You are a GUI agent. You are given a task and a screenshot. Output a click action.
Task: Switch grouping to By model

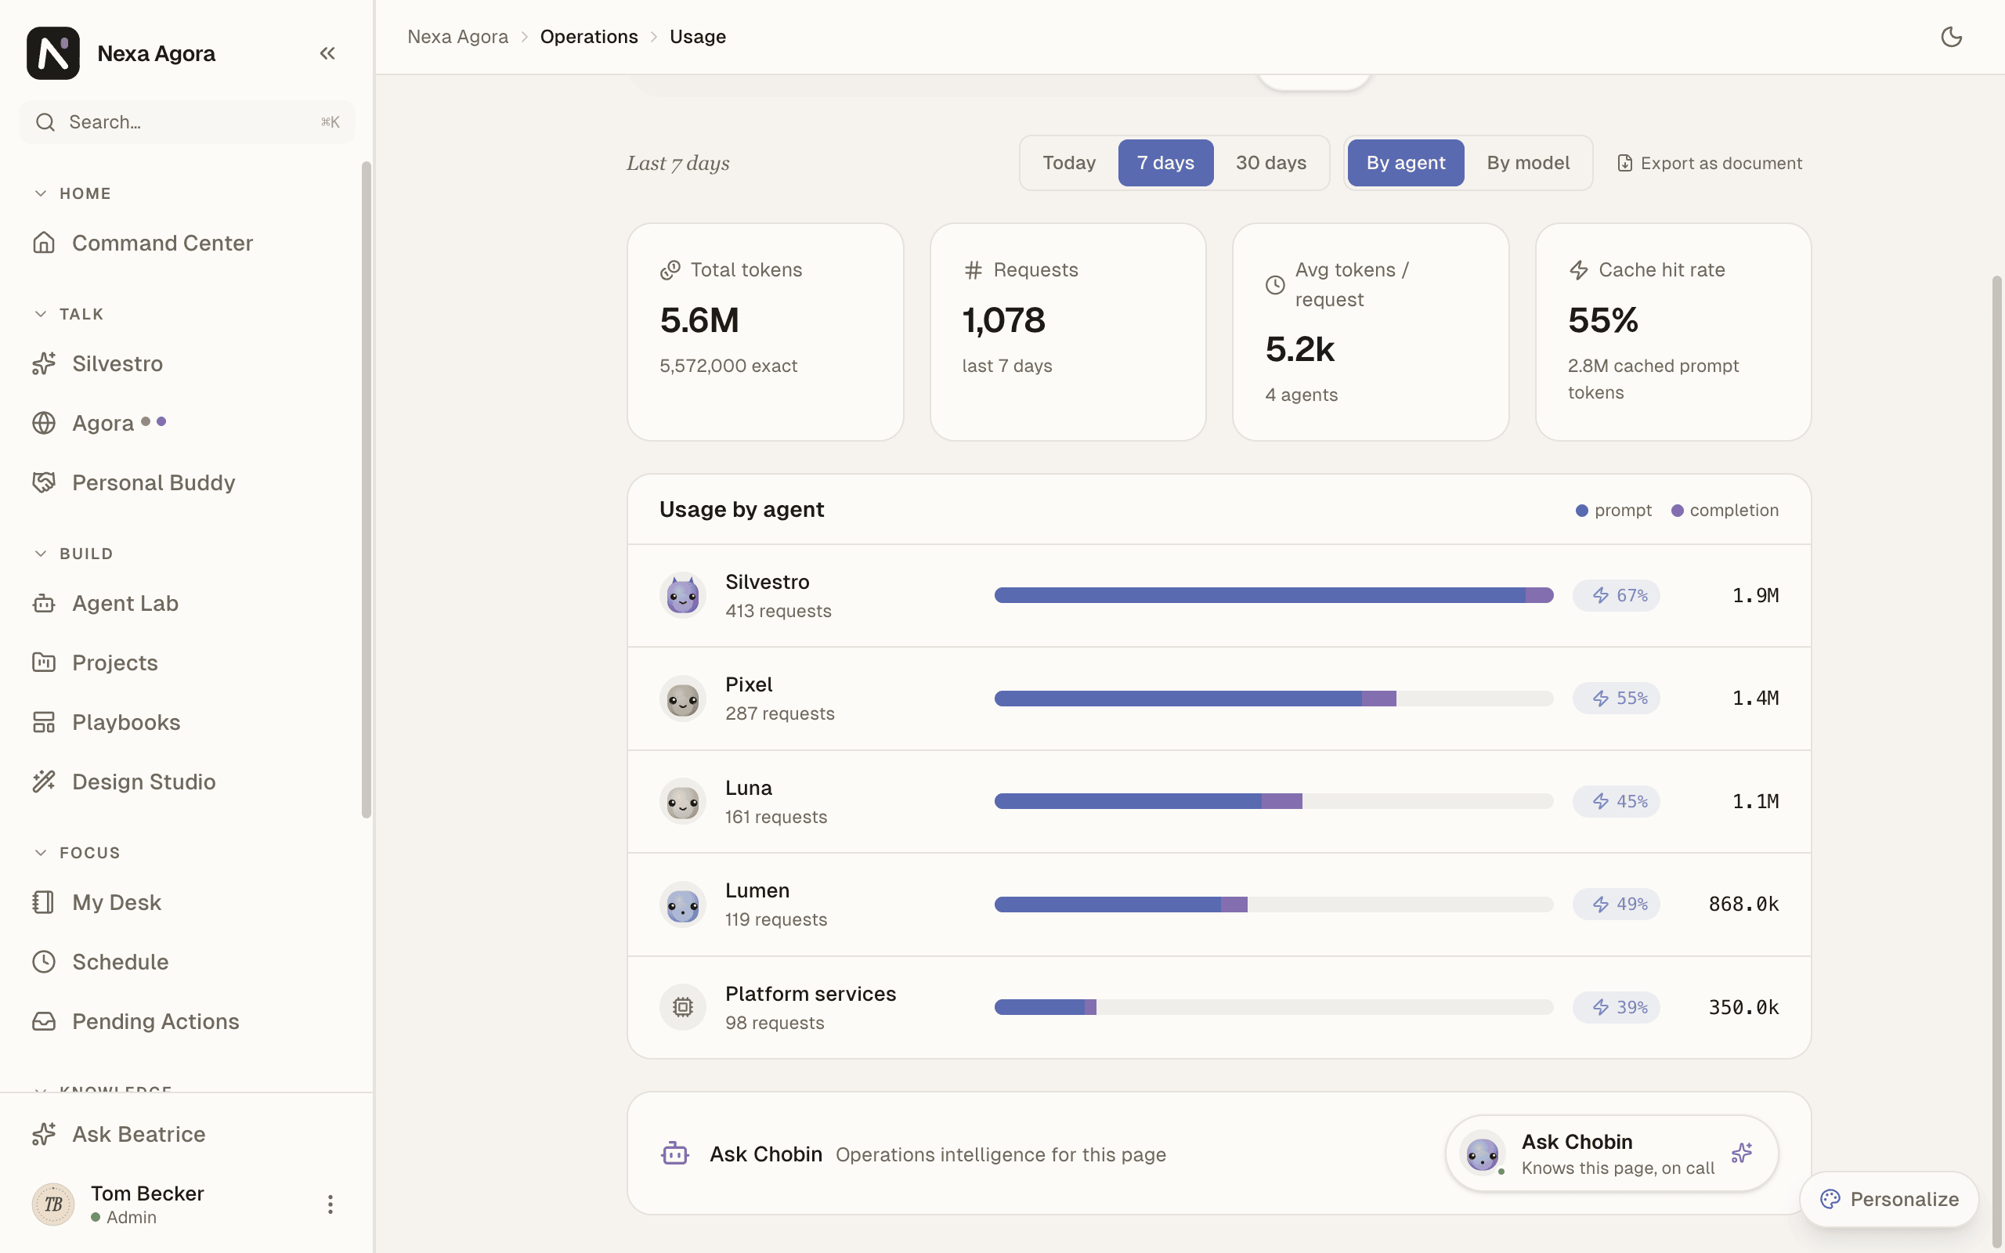click(x=1528, y=162)
